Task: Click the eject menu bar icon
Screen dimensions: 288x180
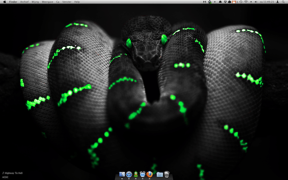Action: pos(251,2)
